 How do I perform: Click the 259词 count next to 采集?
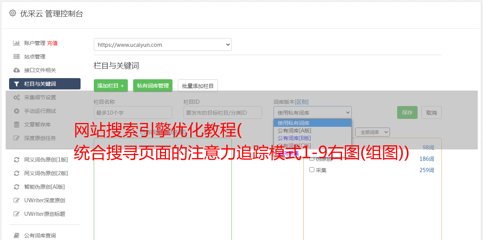tap(427, 170)
